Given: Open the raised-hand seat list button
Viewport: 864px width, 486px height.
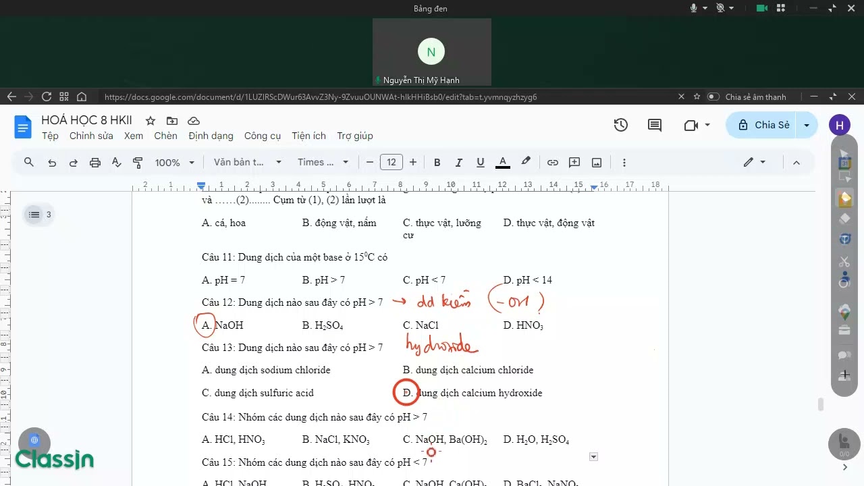Looking at the screenshot, I should click(x=844, y=443).
